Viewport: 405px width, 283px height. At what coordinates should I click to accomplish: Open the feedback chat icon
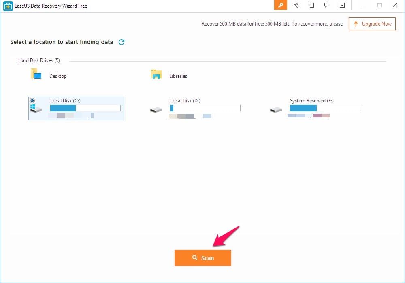327,5
